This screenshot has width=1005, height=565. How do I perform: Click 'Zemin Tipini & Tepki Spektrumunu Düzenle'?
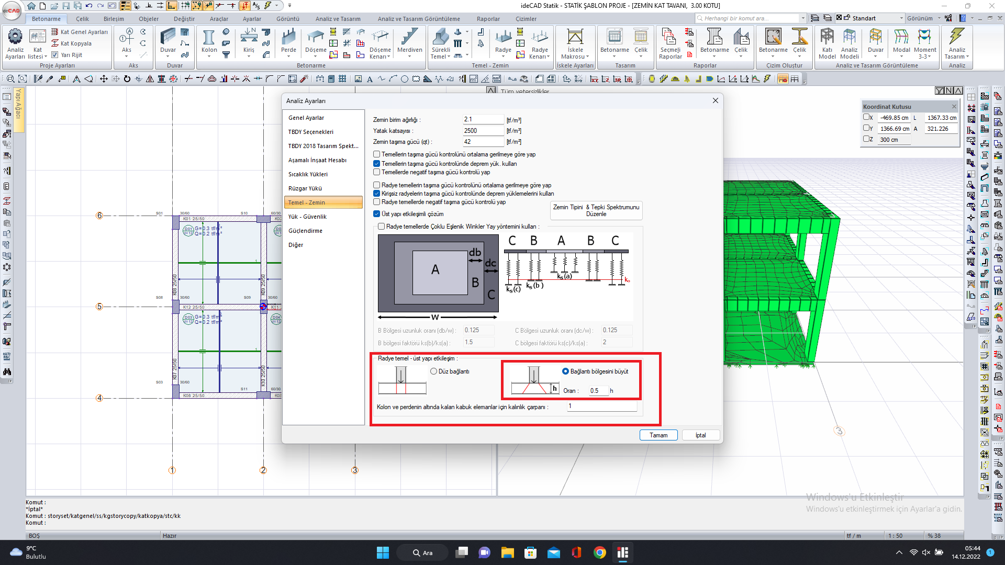pos(596,211)
